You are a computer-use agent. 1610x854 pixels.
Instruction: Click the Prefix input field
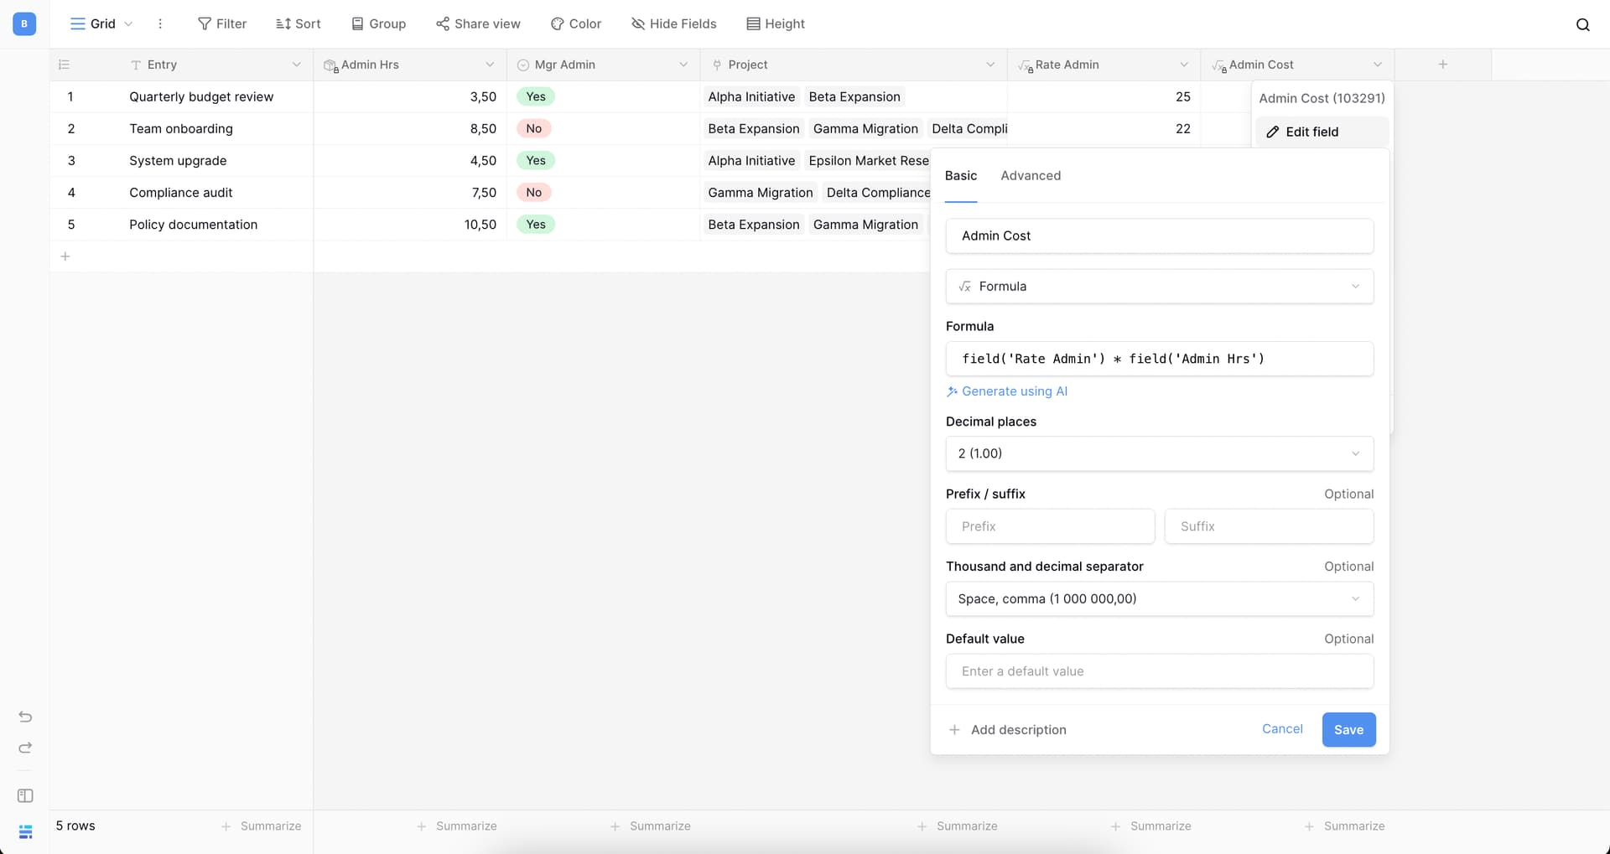pos(1050,526)
